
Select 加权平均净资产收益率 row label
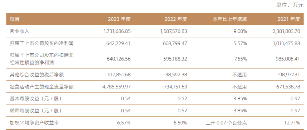pyautogui.click(x=34, y=123)
